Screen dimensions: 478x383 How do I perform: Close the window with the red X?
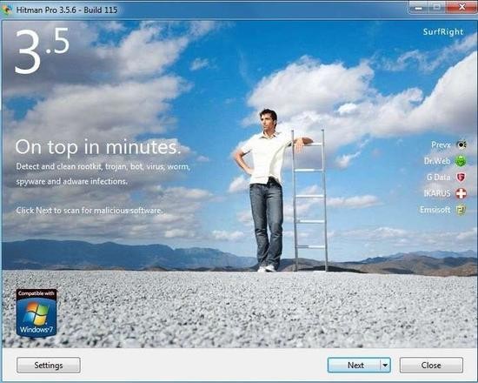coord(461,7)
